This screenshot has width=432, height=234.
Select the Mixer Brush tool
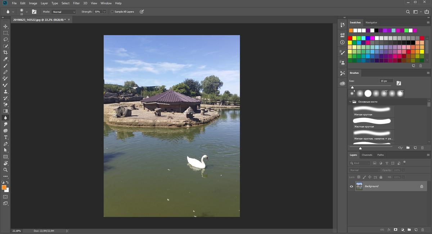[5, 85]
